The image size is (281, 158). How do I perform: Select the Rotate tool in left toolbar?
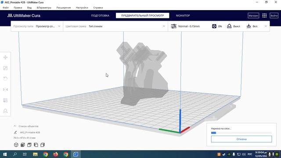tap(5, 79)
